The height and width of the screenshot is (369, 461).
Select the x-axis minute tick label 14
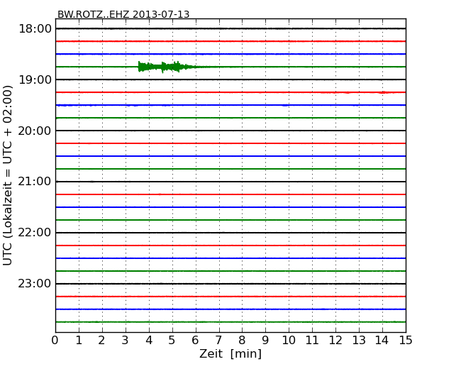(x=382, y=341)
